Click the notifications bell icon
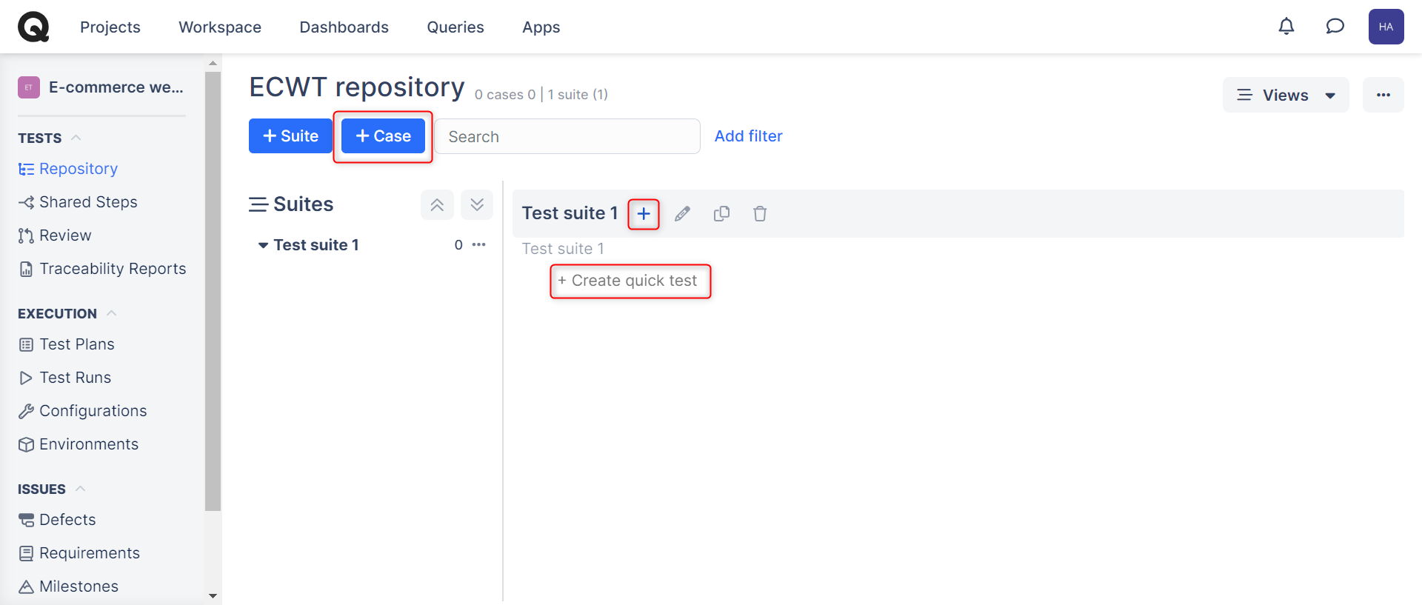The image size is (1422, 605). [x=1286, y=27]
